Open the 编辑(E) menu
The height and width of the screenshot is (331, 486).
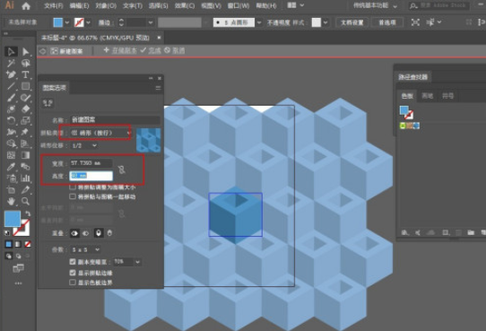click(x=79, y=6)
